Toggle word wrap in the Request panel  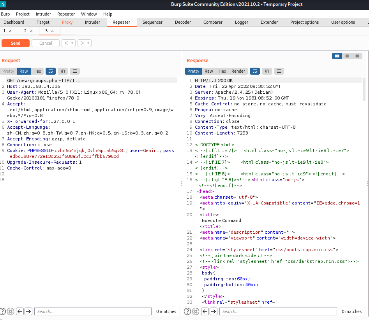click(51, 71)
